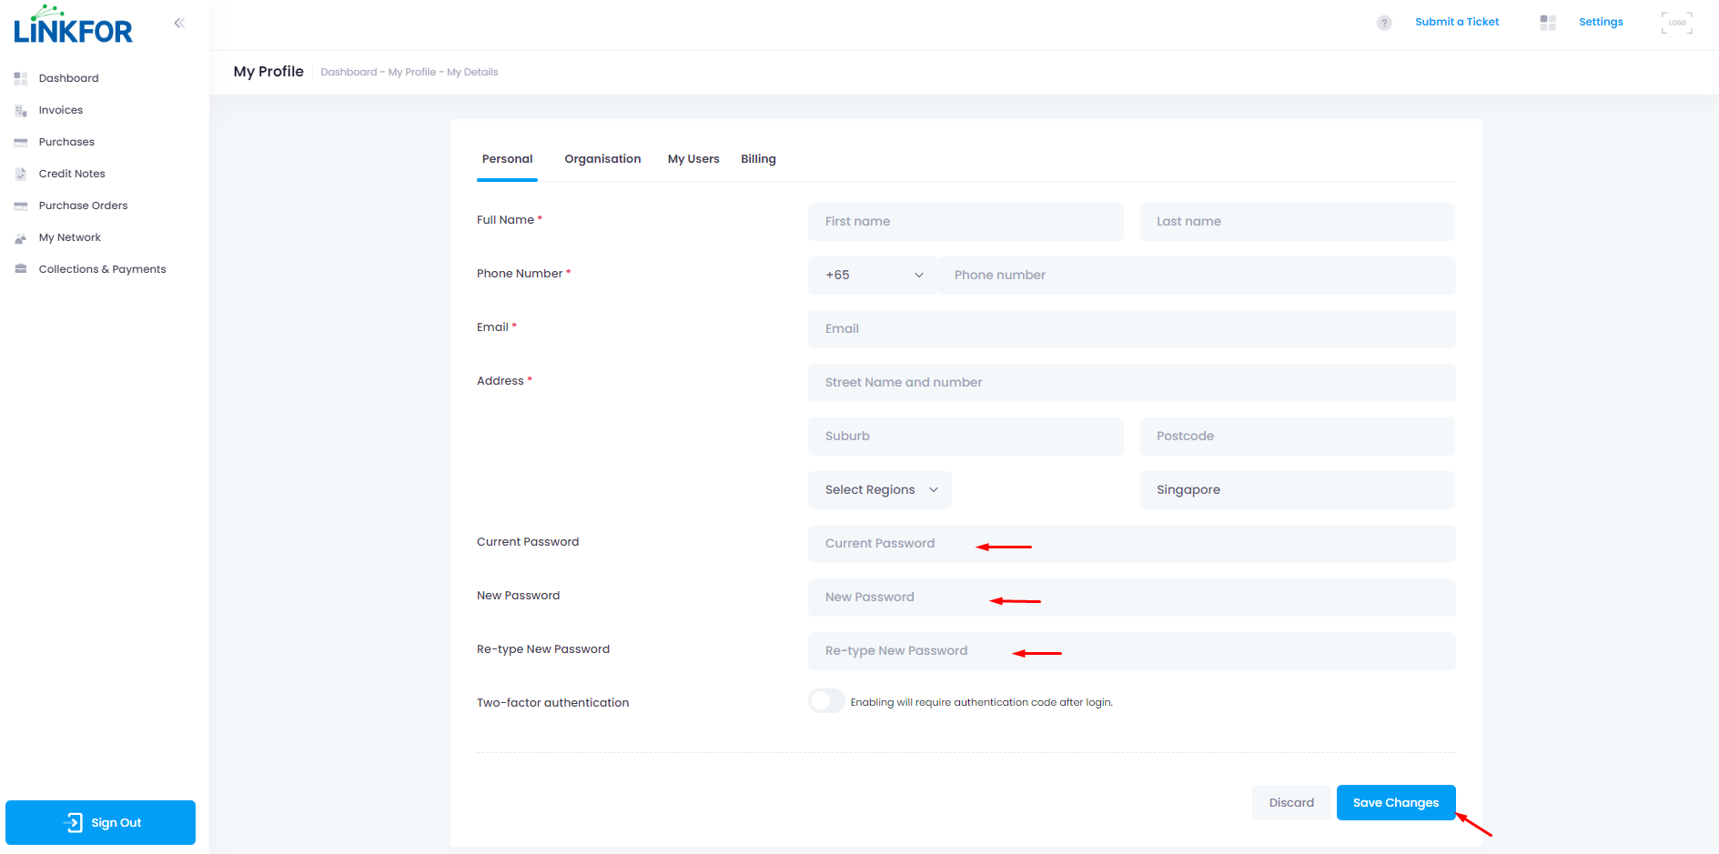Open the Submit a Ticket link
The image size is (1719, 854).
[1456, 22]
